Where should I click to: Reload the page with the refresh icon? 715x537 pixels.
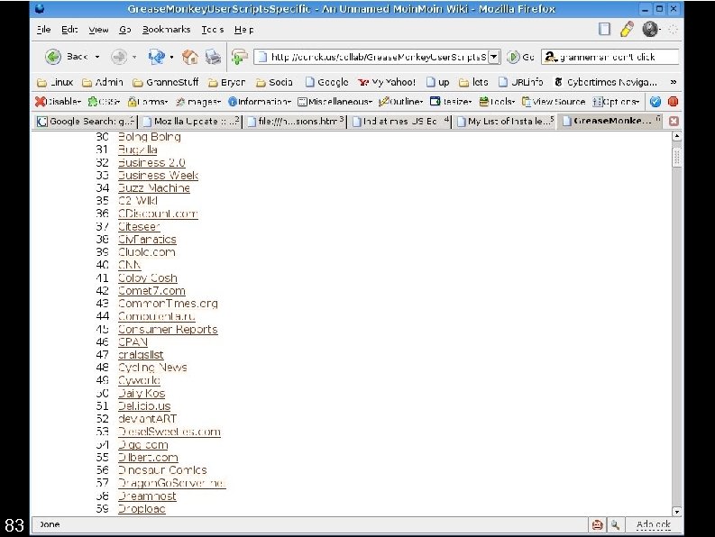[156, 57]
